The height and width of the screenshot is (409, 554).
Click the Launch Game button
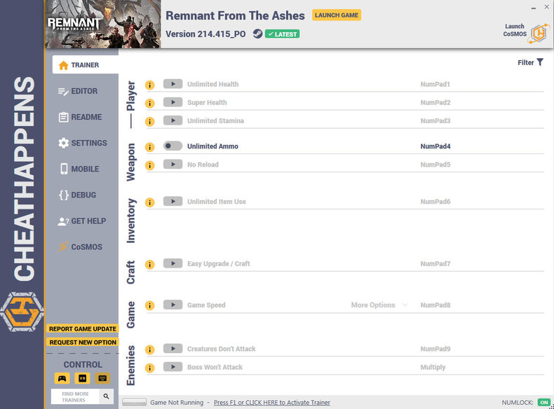(337, 15)
